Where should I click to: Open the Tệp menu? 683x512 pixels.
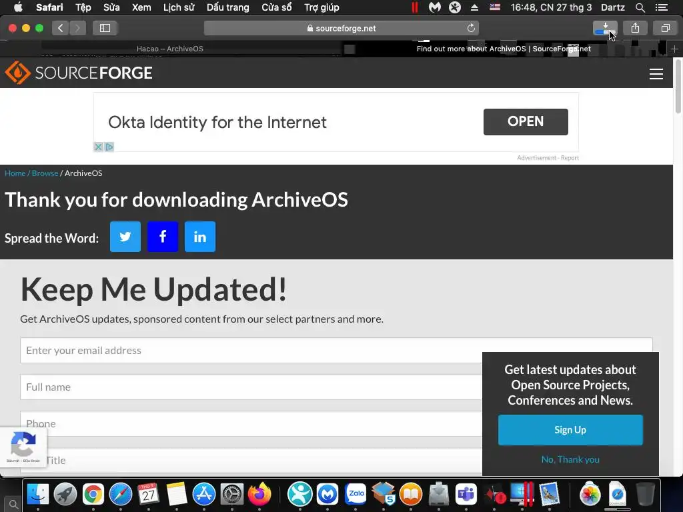tap(83, 7)
